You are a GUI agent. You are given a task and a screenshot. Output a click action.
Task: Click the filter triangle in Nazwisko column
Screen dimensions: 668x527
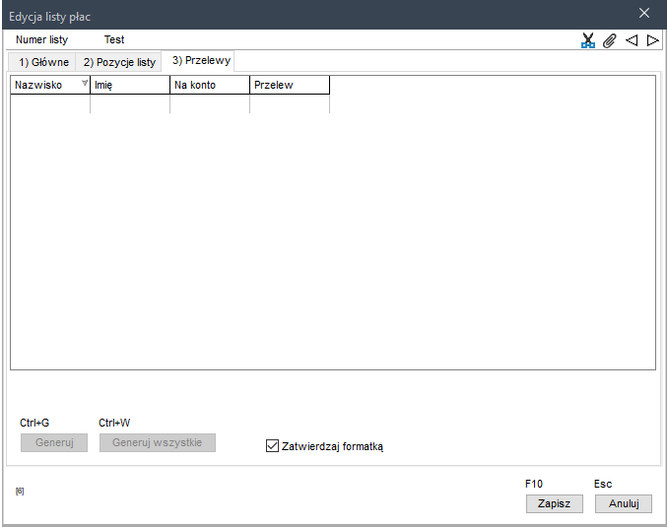84,84
